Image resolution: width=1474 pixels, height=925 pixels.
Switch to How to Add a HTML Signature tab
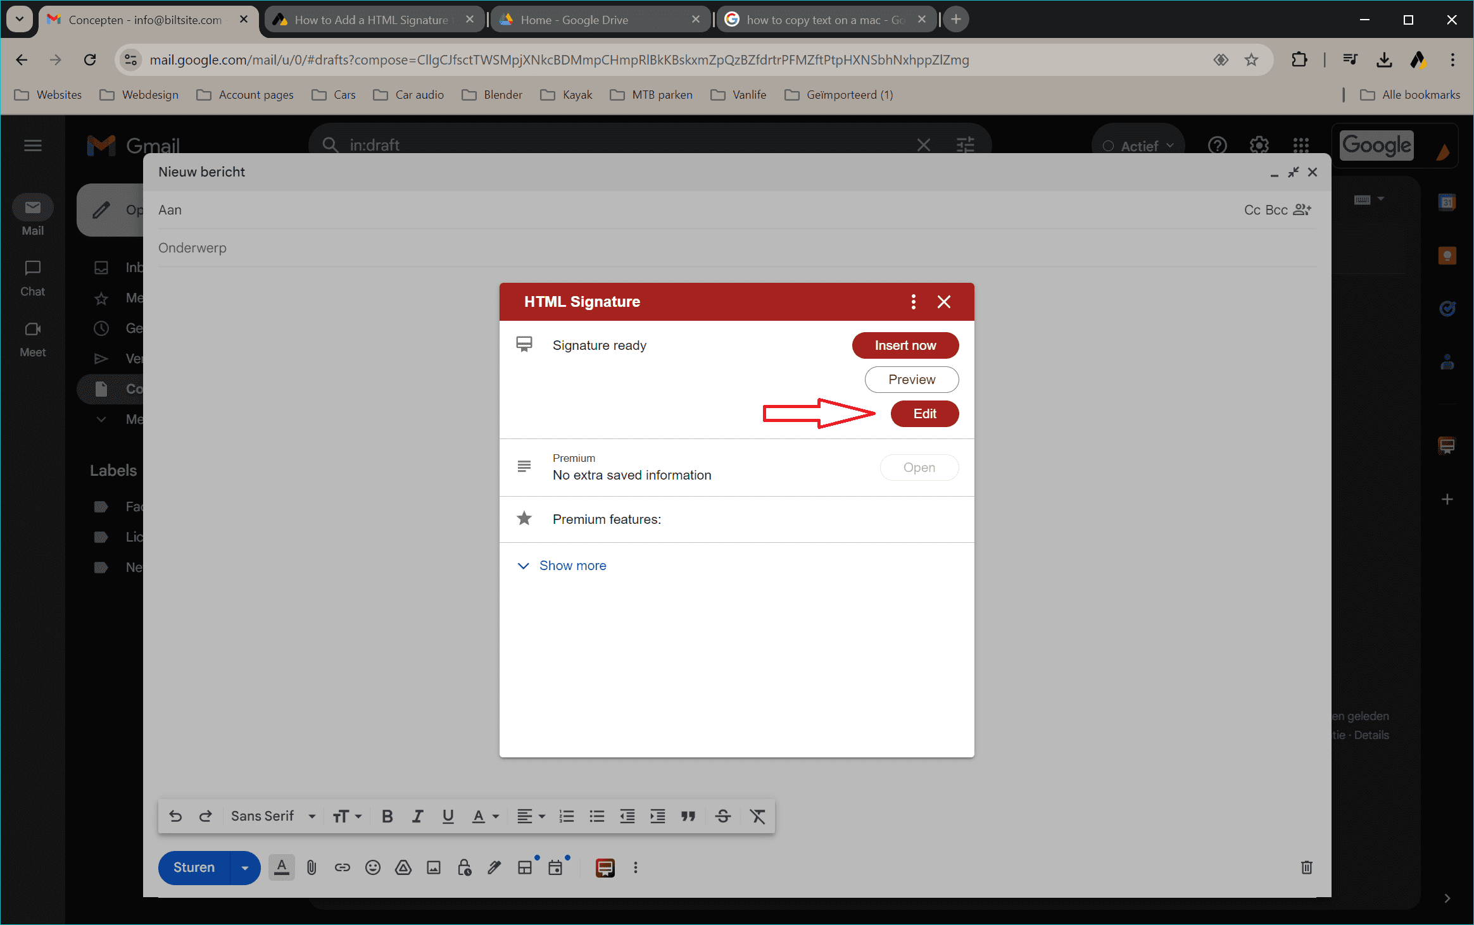(374, 20)
